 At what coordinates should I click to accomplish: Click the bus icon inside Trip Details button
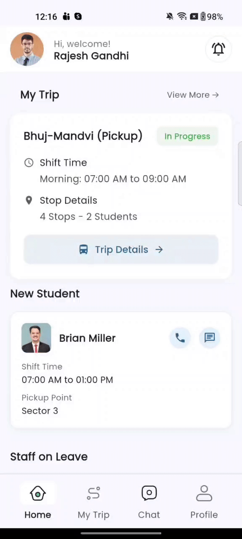tap(83, 249)
